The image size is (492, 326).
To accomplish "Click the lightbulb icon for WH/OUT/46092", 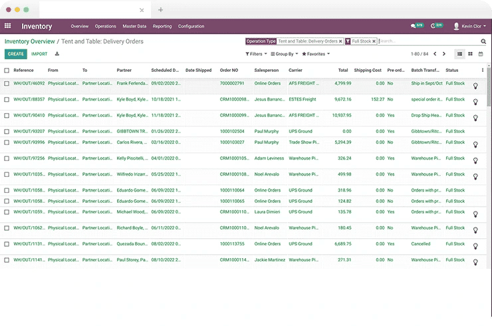I will (x=475, y=86).
